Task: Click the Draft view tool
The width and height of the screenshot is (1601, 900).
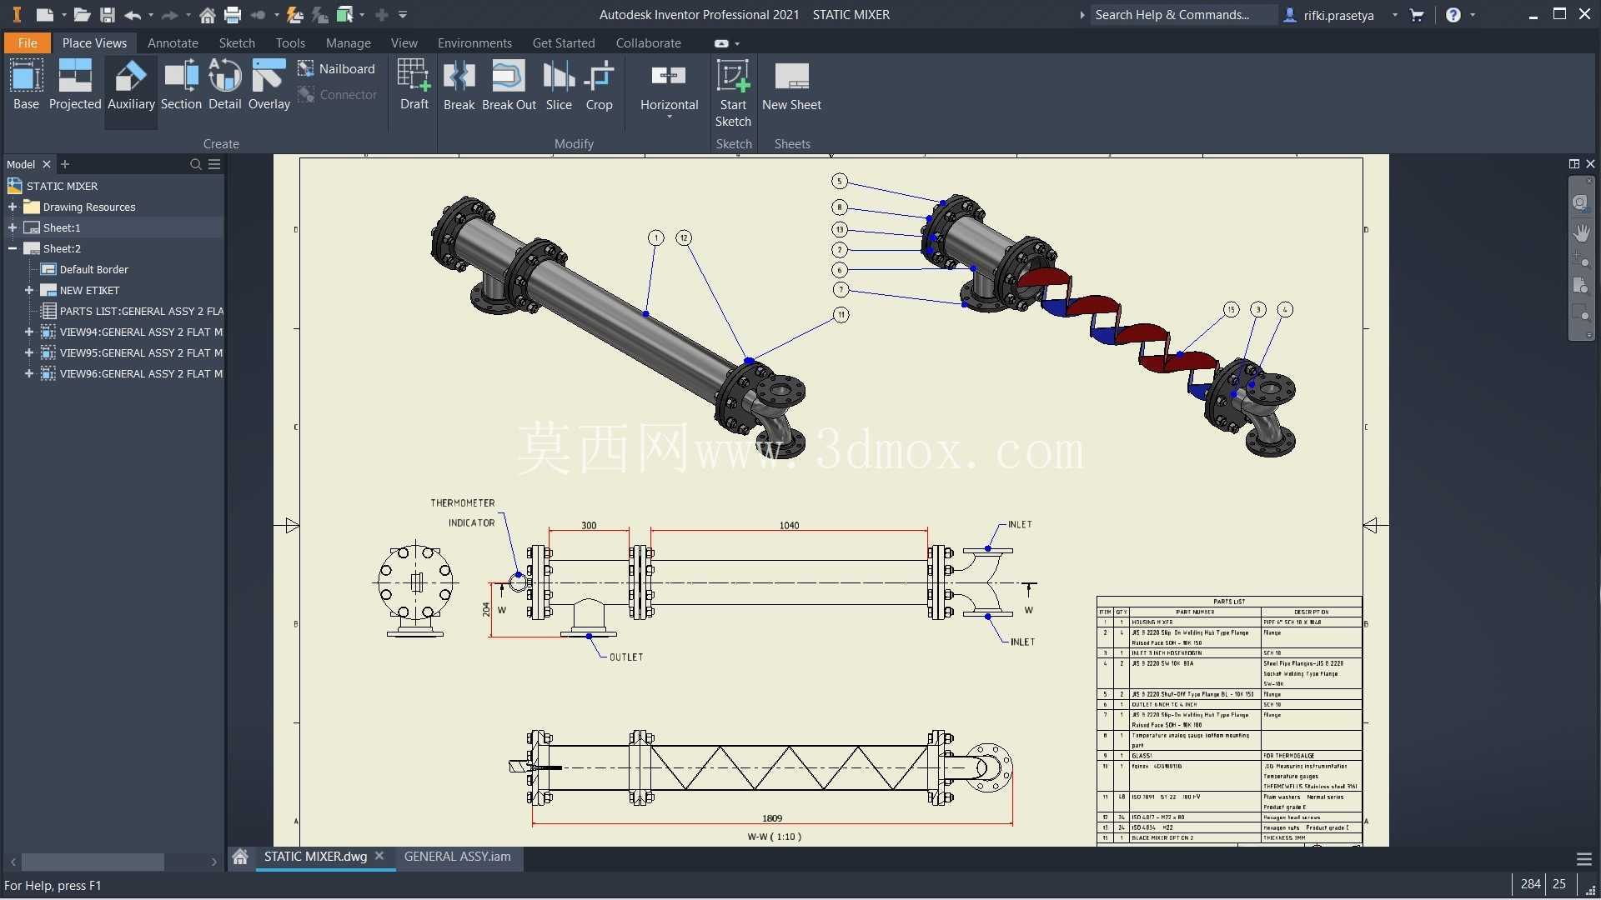Action: 414,85
